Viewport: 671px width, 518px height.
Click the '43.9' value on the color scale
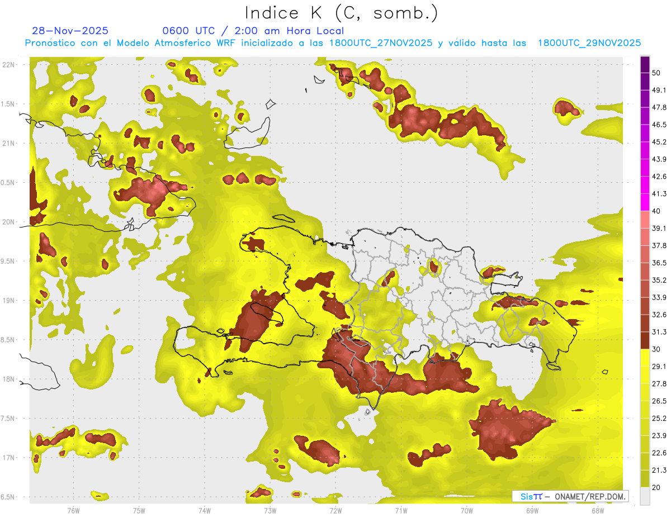(659, 159)
